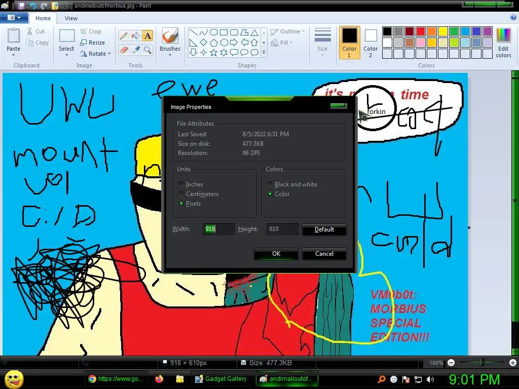The image size is (519, 389).
Task: Click the Cut scissors icon
Action: [30, 31]
